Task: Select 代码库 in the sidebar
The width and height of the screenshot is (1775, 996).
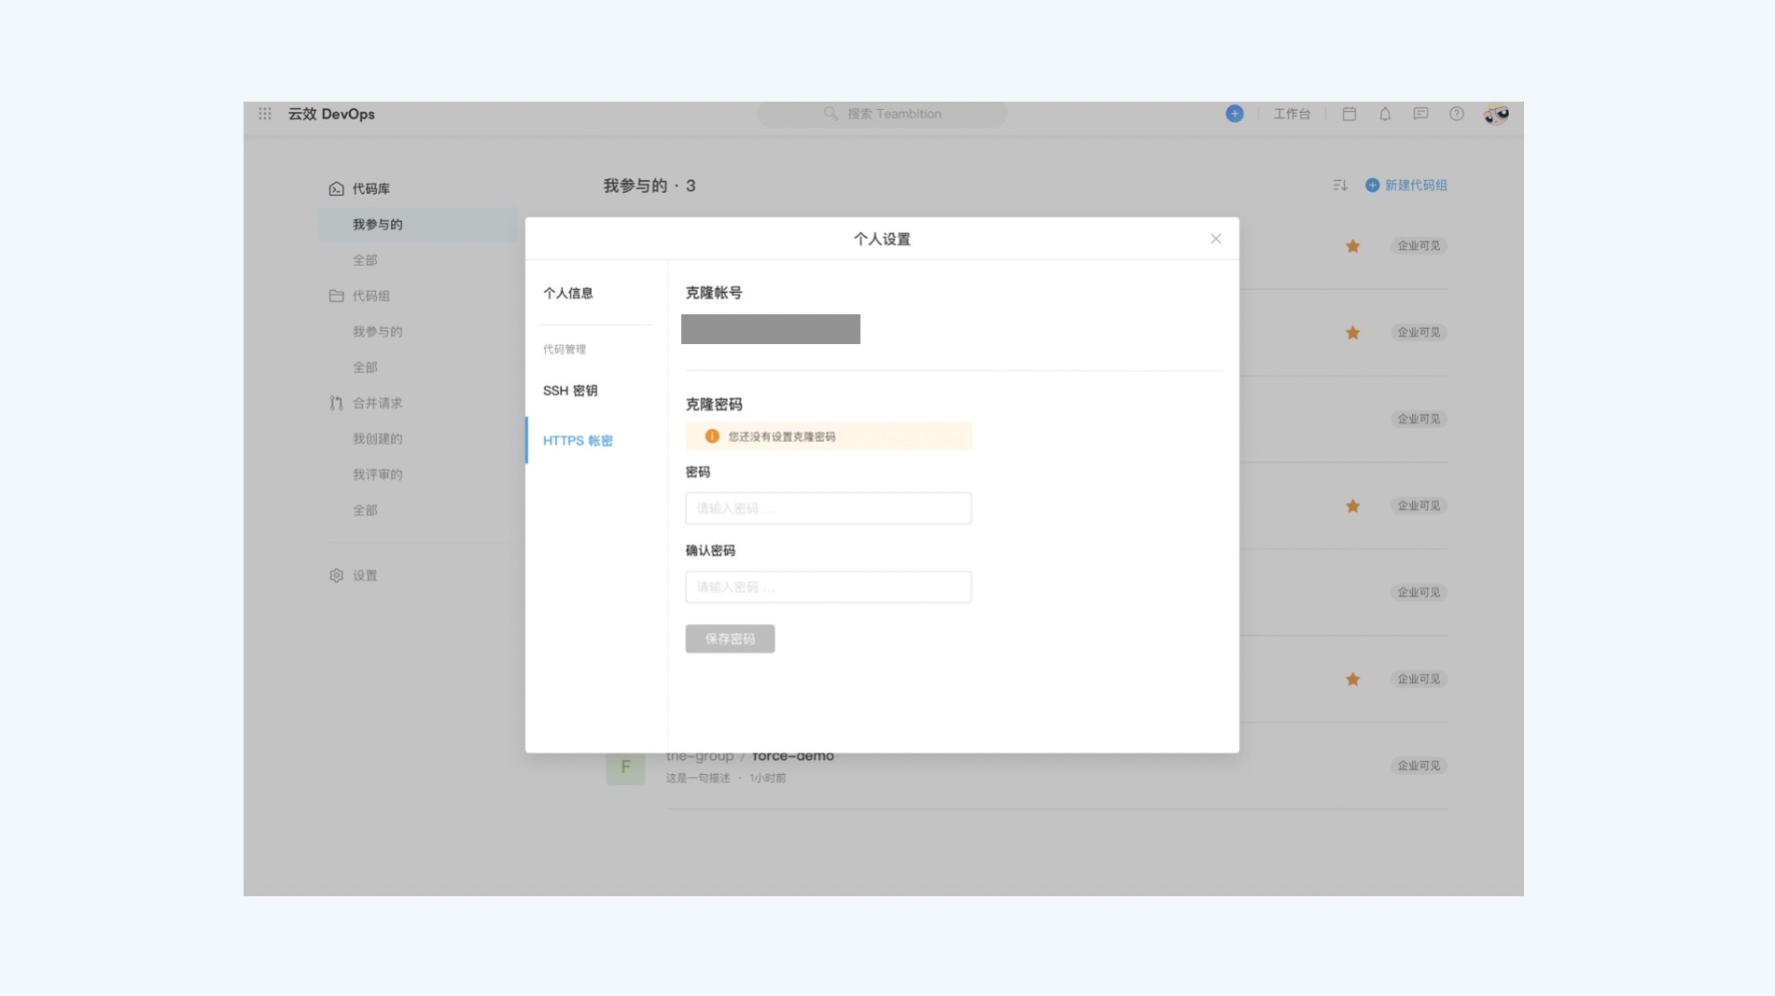Action: 370,188
